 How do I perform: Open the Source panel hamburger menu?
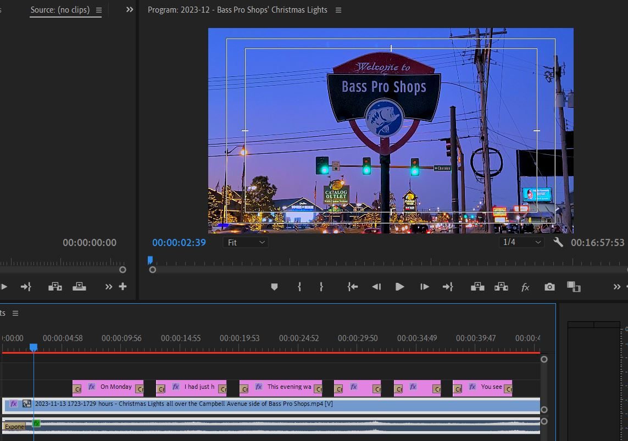(x=98, y=10)
